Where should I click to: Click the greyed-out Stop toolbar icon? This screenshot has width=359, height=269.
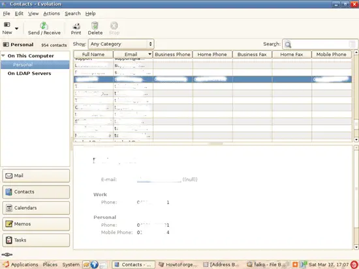point(114,25)
